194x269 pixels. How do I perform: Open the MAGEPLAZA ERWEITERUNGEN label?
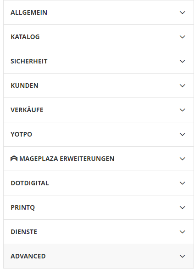pos(67,159)
